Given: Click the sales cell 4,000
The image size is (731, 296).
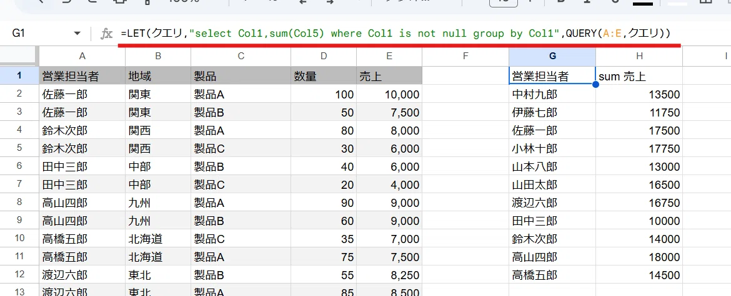Looking at the screenshot, I should coord(389,185).
